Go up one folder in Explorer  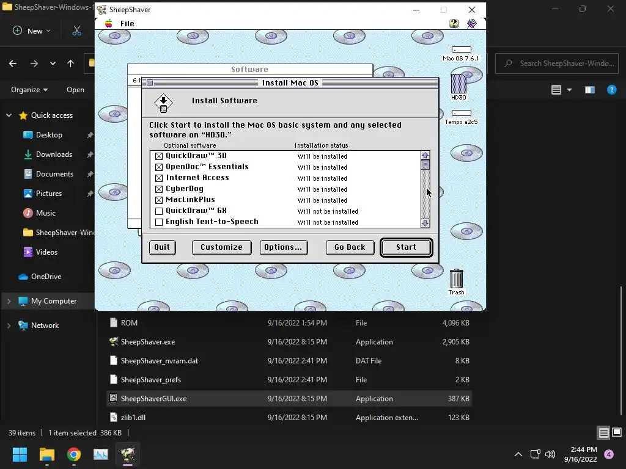point(71,64)
